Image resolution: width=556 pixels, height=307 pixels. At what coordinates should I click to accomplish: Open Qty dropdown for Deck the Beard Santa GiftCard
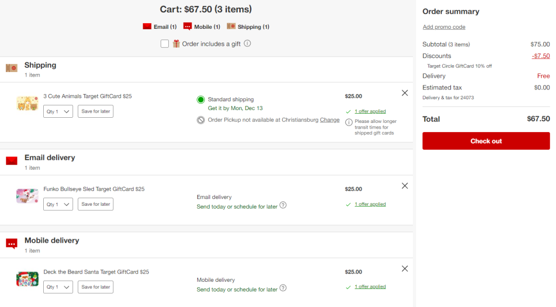coord(58,287)
